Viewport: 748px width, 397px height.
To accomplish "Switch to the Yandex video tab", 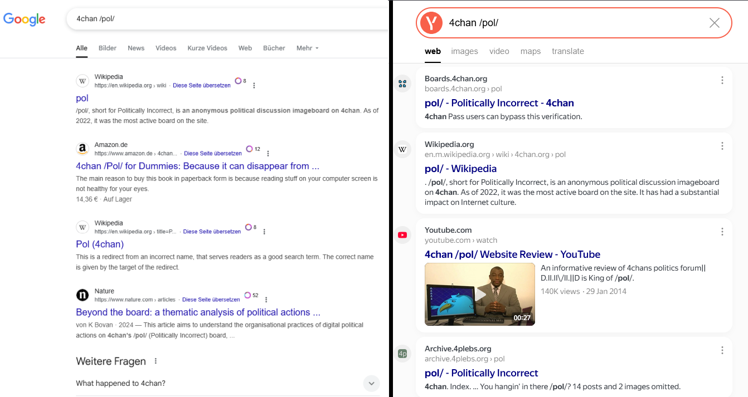I will (499, 51).
